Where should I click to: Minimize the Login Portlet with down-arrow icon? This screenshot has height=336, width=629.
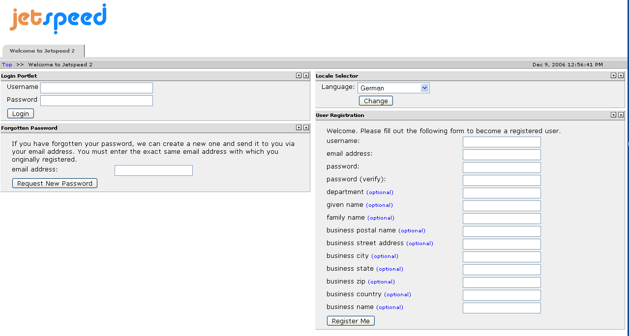(x=299, y=76)
